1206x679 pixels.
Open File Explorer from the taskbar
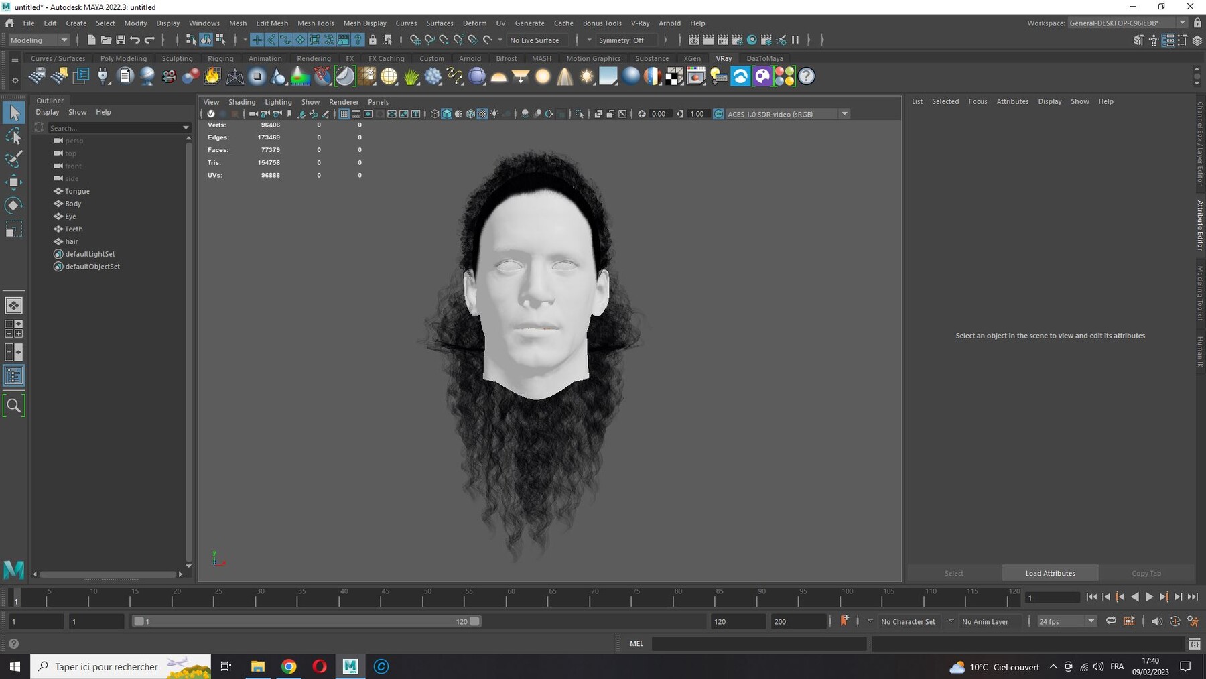[x=258, y=666]
